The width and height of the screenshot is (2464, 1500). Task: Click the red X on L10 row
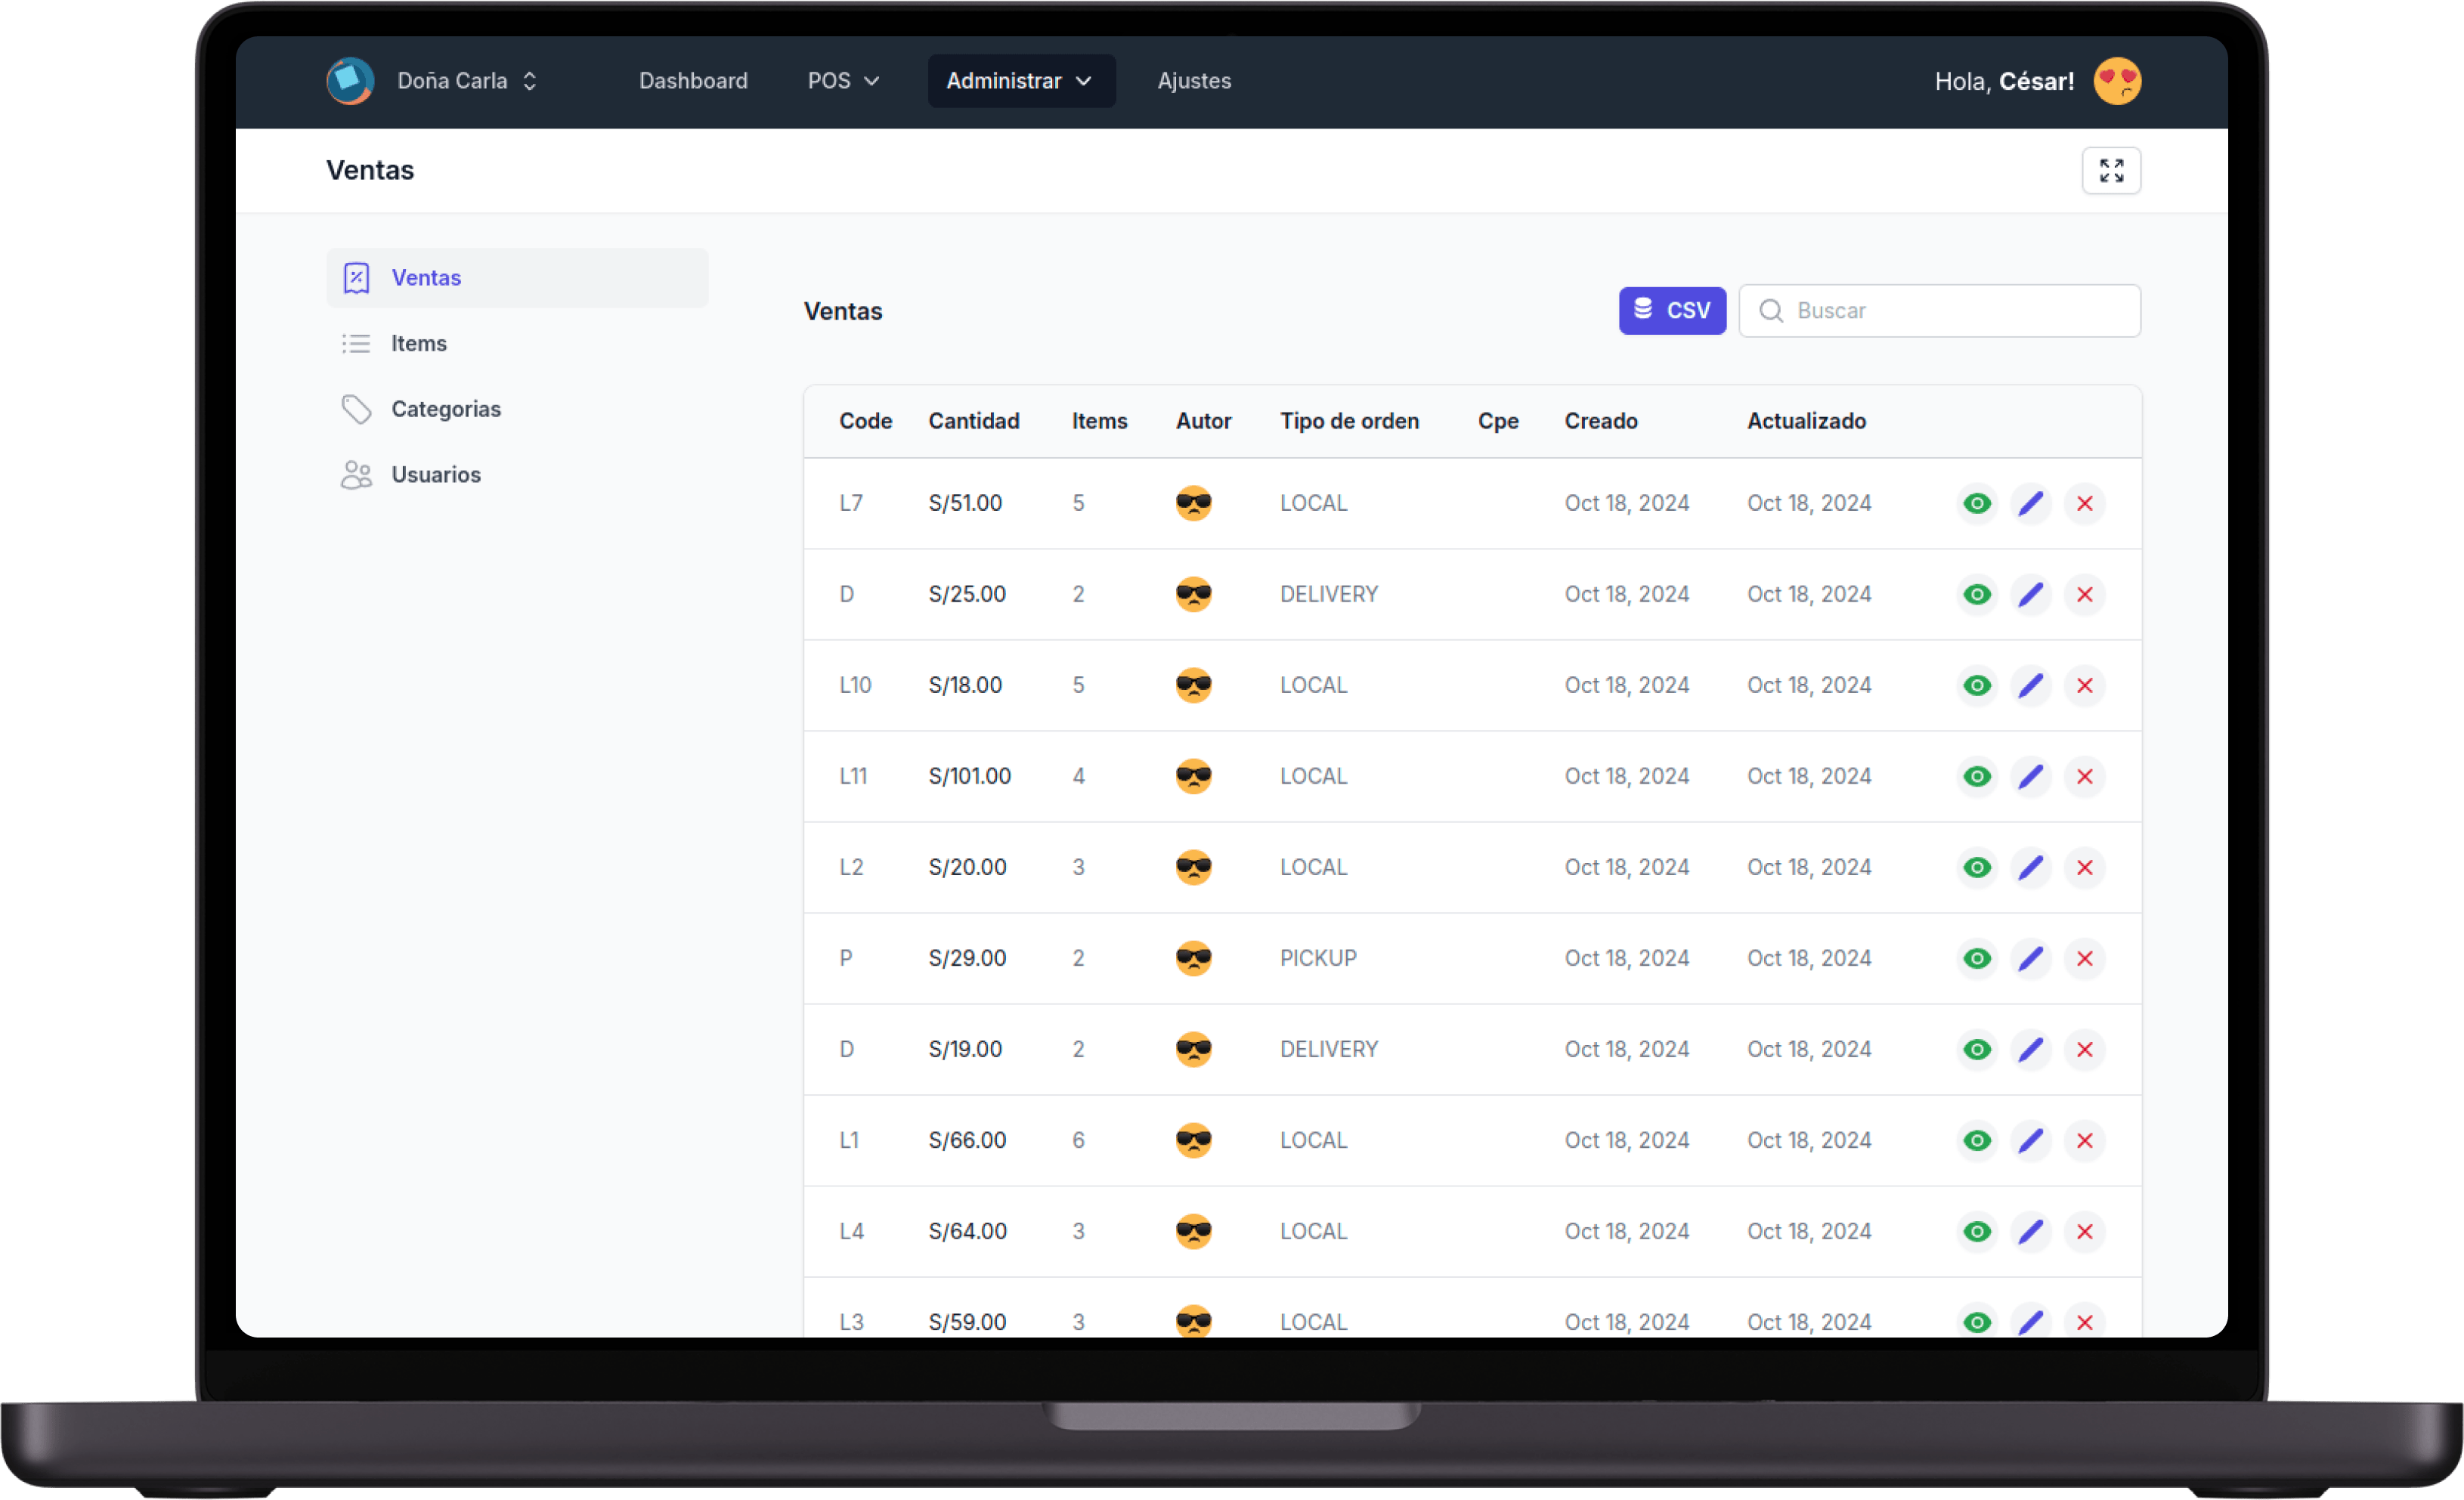(x=2084, y=685)
